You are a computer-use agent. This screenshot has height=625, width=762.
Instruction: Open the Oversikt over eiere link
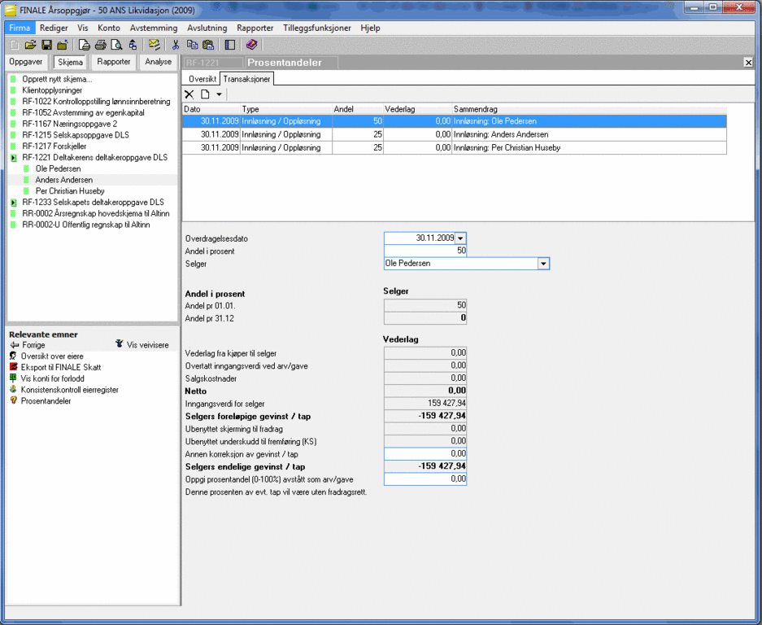tap(46, 356)
